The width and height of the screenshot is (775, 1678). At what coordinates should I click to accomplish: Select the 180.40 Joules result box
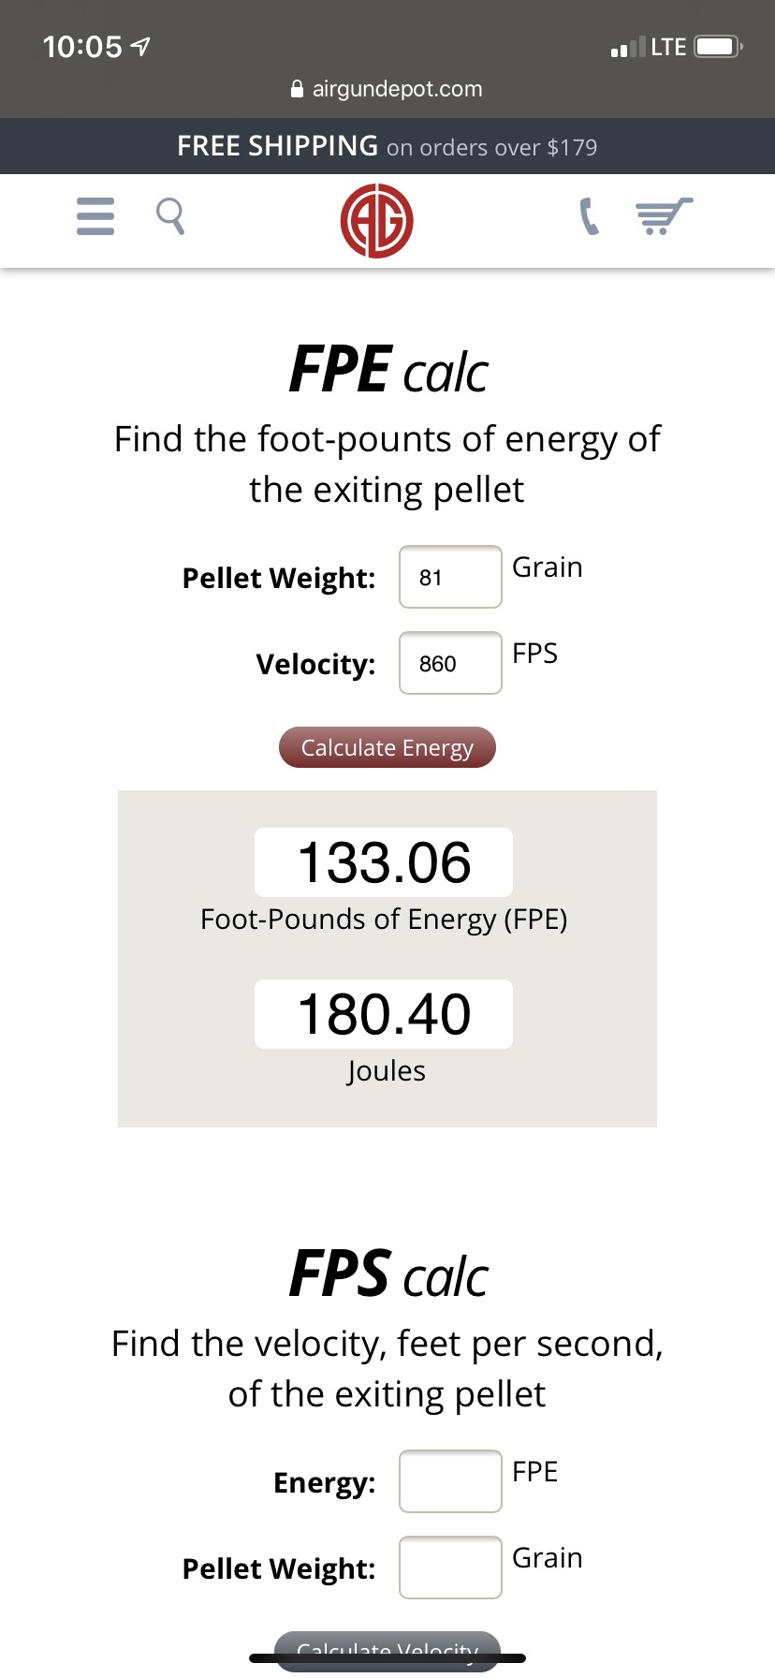tap(384, 1014)
